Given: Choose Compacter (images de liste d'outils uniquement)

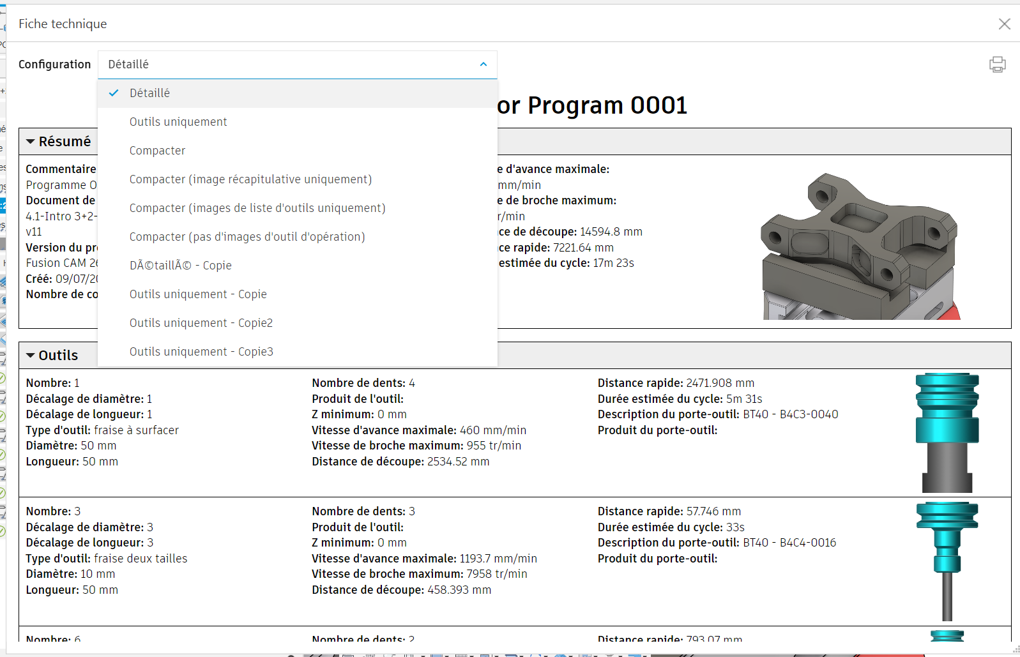Looking at the screenshot, I should [x=257, y=208].
